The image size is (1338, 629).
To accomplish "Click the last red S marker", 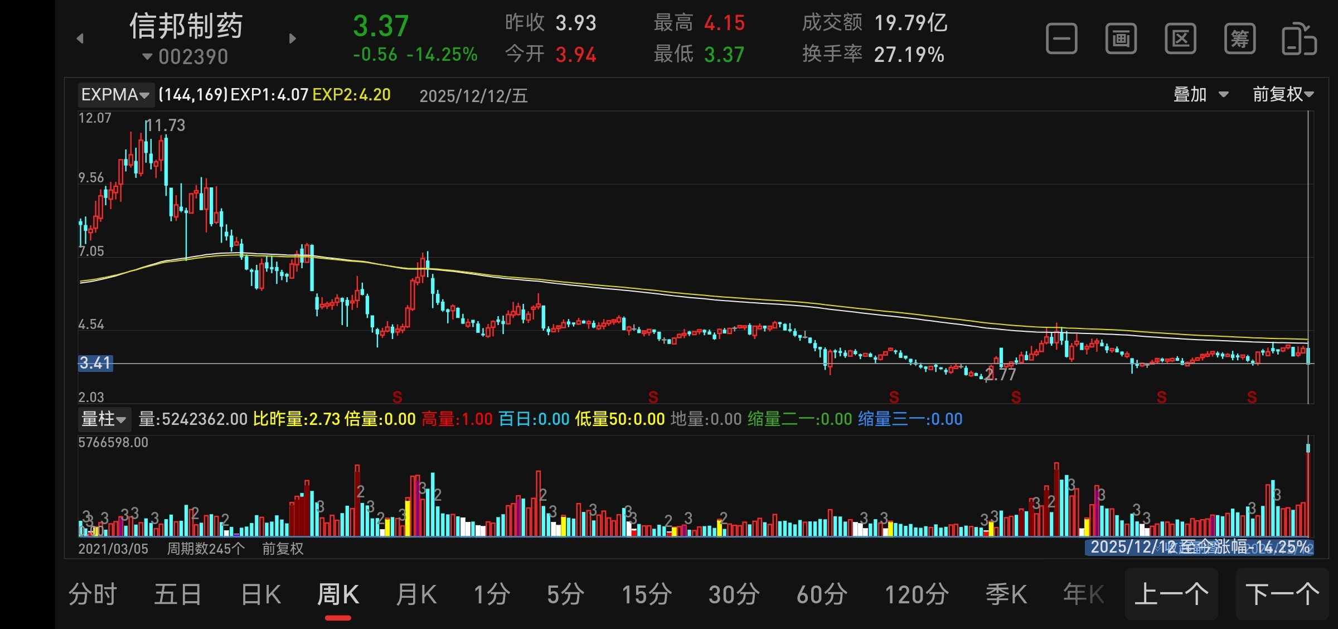I will point(1252,397).
